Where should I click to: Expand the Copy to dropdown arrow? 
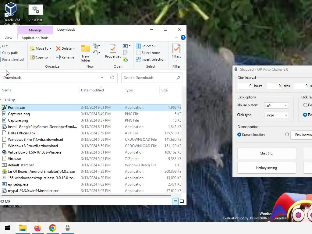(50, 57)
